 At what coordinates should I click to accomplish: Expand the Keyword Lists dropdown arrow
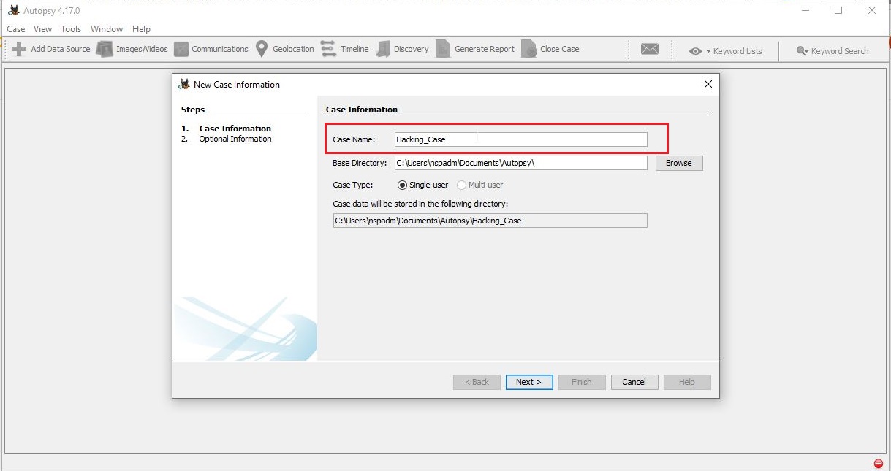[x=708, y=51]
